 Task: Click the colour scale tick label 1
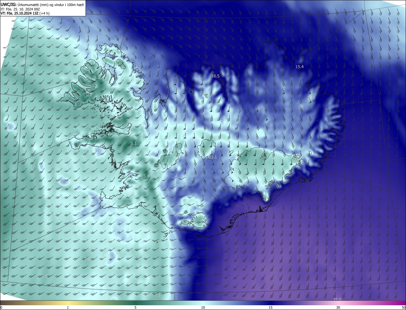click(68, 307)
